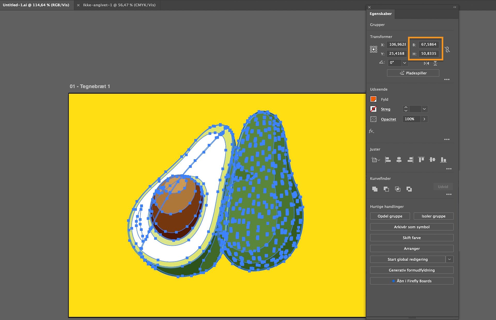
Task: Click the Opdel gruppe button
Action: (x=390, y=216)
